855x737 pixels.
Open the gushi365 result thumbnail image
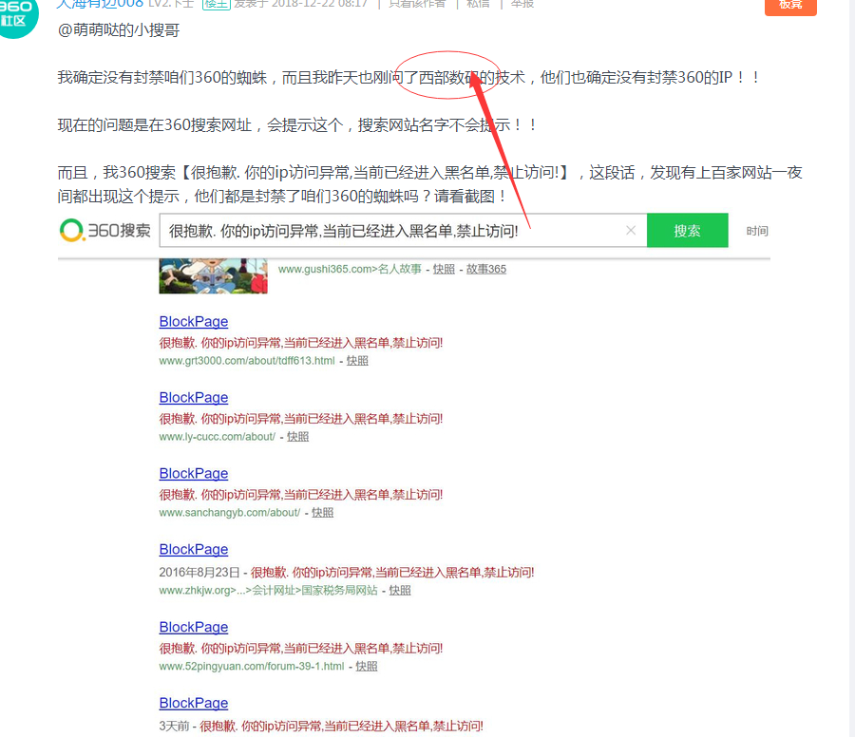tap(213, 275)
